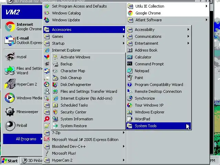Expand the 7-Zip submenu
Screen dimensions: 220x165
pos(84,133)
